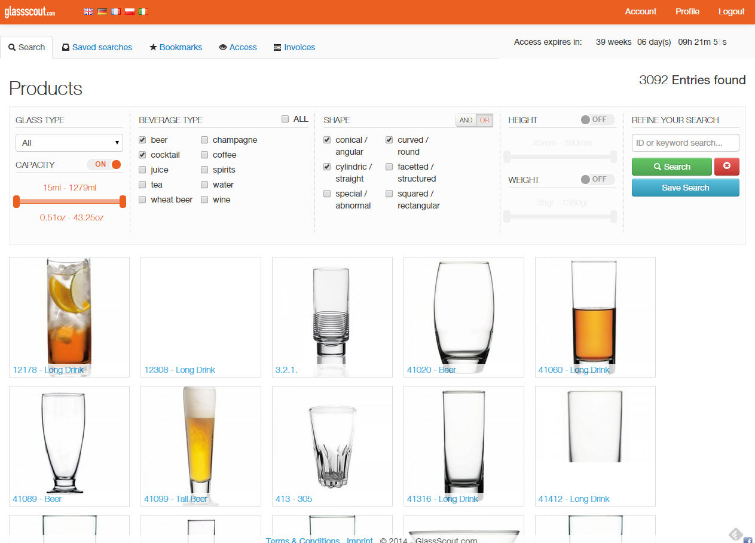Go to the Bookmarks tab

coord(176,47)
